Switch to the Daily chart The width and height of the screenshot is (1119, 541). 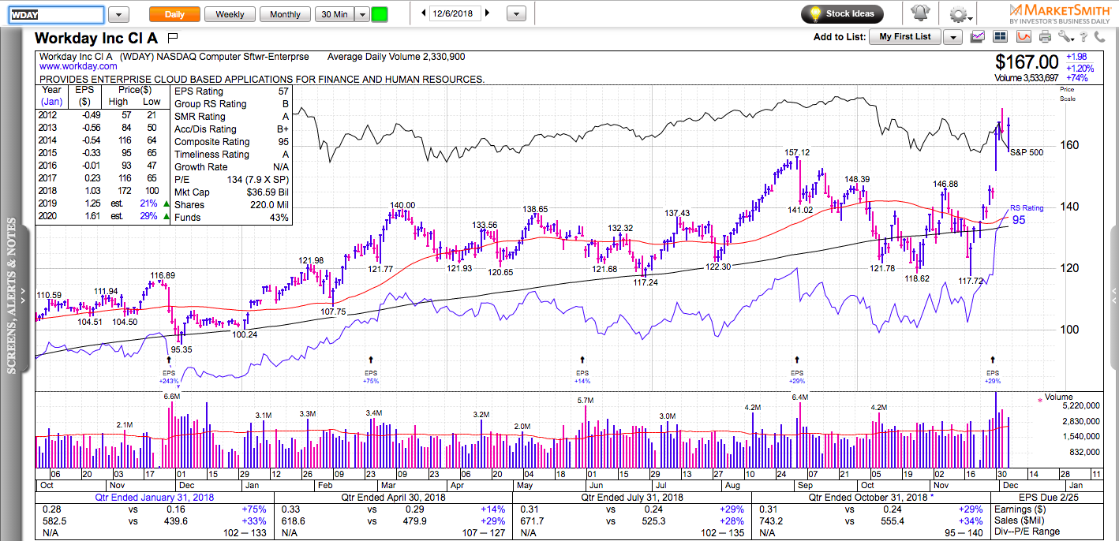pos(174,14)
